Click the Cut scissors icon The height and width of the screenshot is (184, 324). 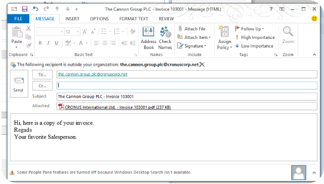[28, 28]
